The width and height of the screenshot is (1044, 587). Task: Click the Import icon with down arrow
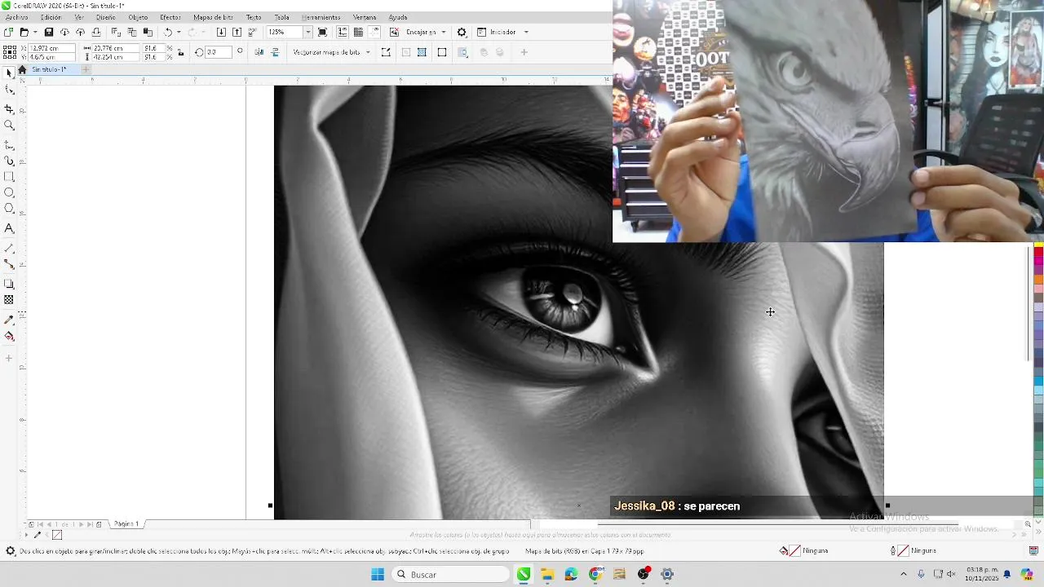tap(221, 32)
